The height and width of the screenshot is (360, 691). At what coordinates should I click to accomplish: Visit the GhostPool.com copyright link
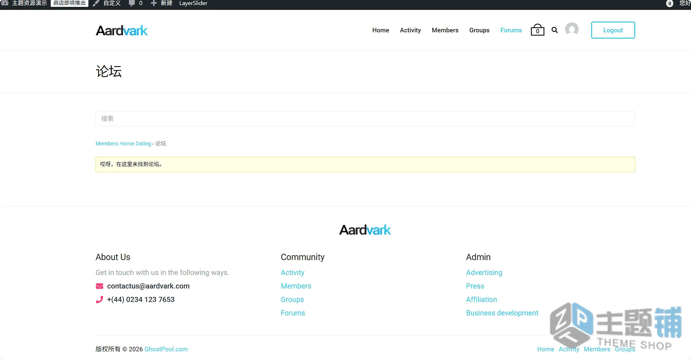[x=166, y=349]
